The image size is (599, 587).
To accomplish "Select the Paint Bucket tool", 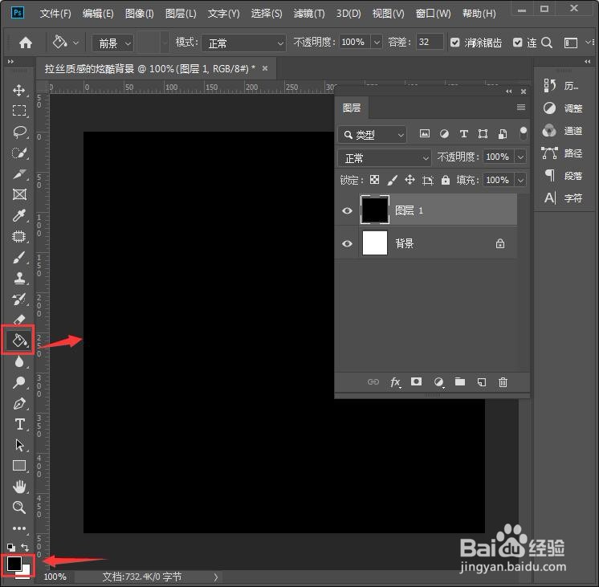I will coord(19,340).
